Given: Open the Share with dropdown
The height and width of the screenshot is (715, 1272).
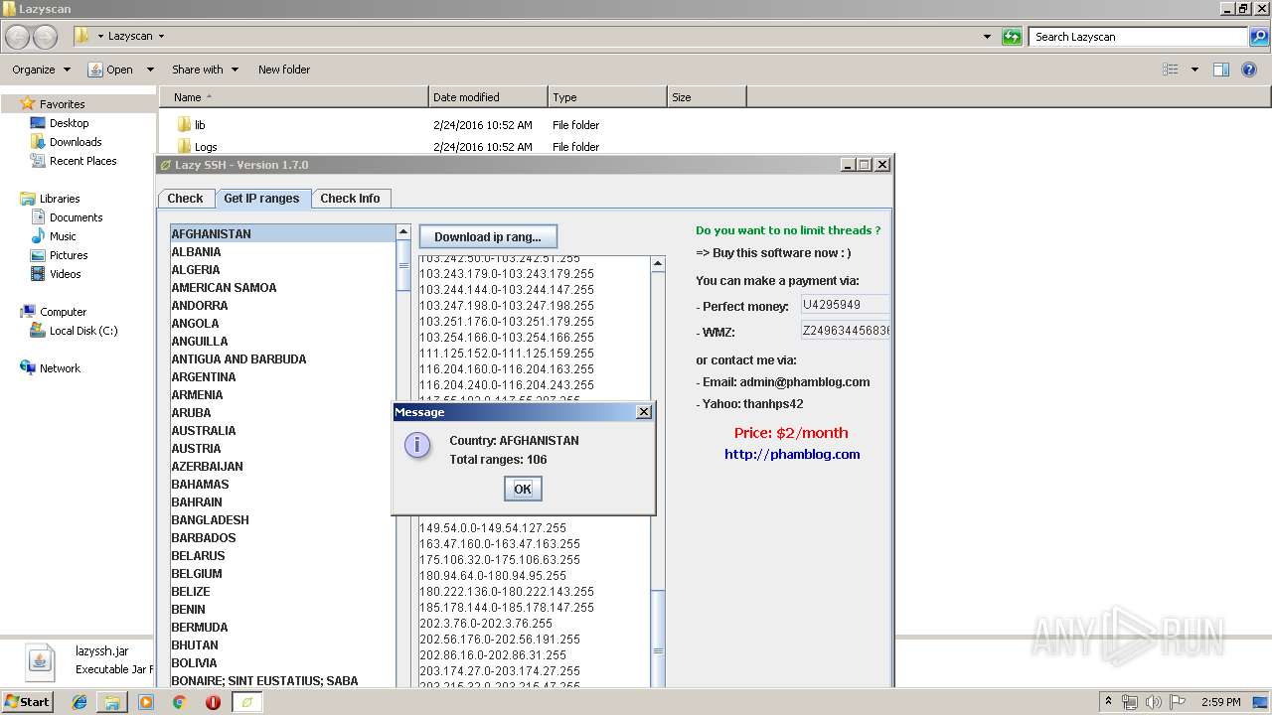Looking at the screenshot, I should (205, 70).
